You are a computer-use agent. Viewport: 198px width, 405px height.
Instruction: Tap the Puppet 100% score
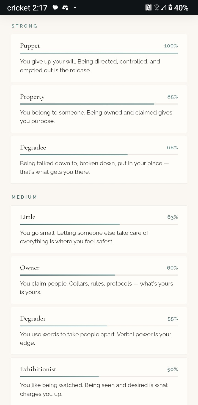pos(171,46)
